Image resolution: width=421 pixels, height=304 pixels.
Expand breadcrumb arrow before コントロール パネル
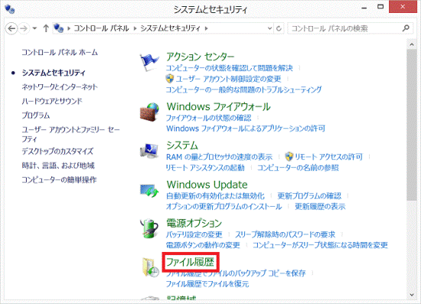(69, 28)
